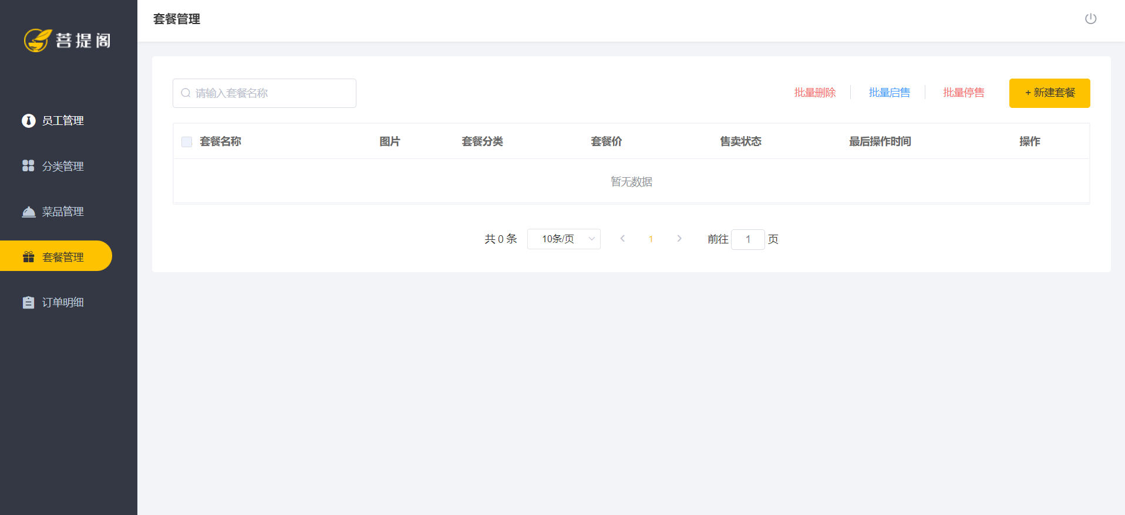Click the 套餐价 column header
The height and width of the screenshot is (515, 1125).
coord(607,141)
